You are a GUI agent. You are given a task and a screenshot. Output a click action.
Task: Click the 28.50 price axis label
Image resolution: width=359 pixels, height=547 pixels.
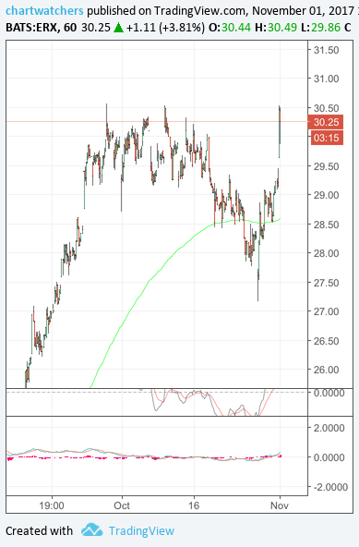click(326, 225)
